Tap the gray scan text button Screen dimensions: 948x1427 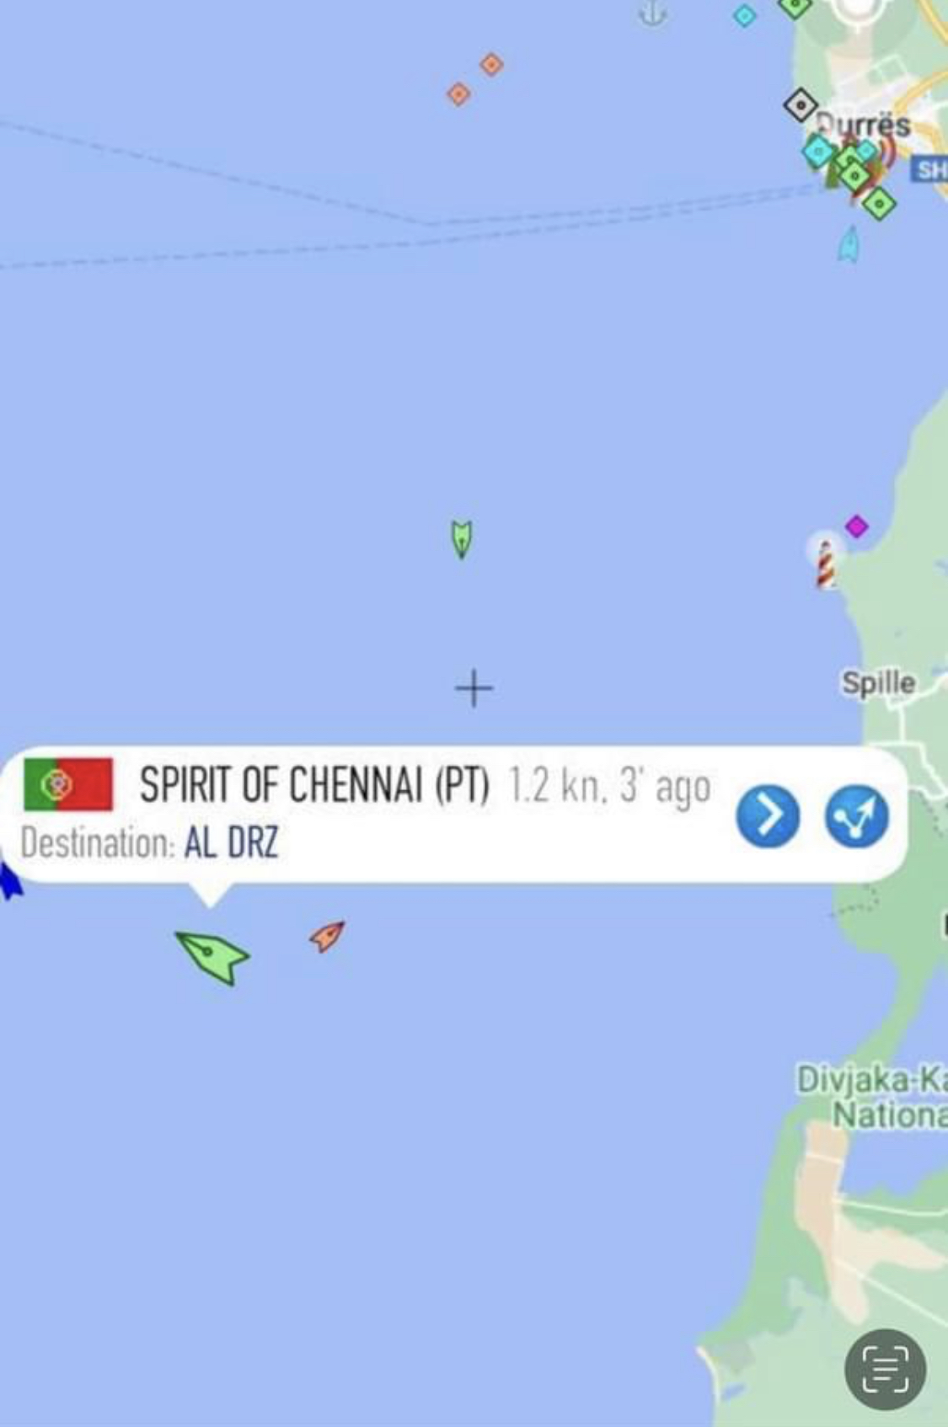(885, 1369)
